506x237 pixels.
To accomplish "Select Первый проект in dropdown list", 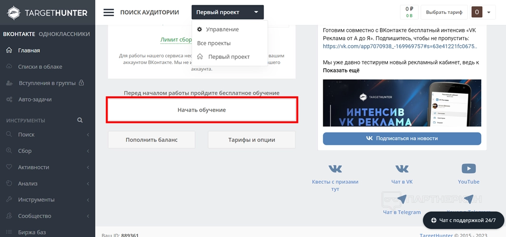I will coord(229,57).
